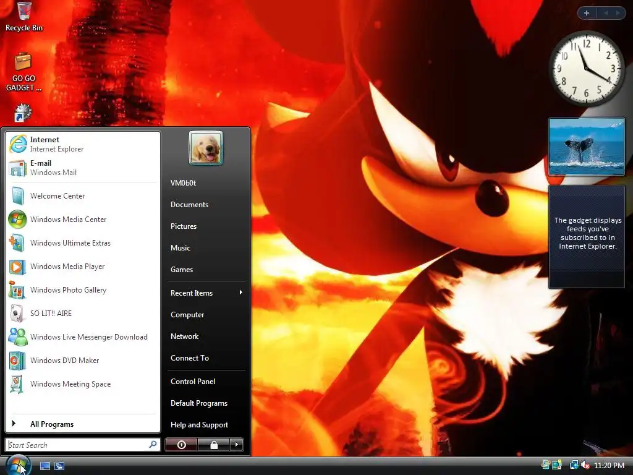Open Network from Start menu

tap(206, 336)
